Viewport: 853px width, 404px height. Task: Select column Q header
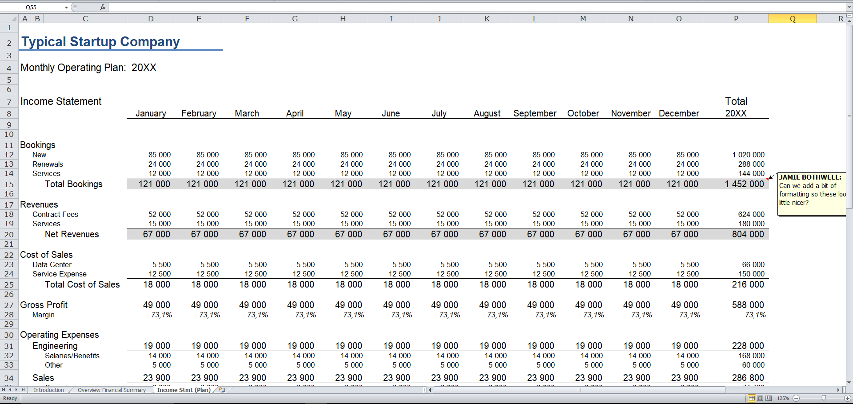point(793,18)
